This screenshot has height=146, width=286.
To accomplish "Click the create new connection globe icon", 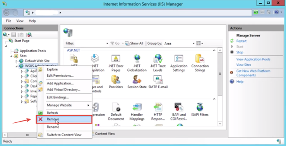I will click(x=5, y=34).
